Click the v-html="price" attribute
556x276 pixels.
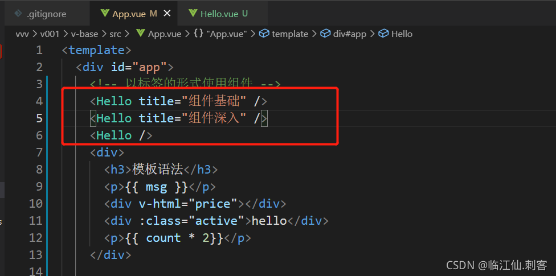point(187,203)
